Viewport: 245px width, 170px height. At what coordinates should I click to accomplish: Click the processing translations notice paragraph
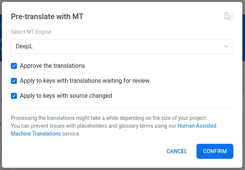pos(109,118)
